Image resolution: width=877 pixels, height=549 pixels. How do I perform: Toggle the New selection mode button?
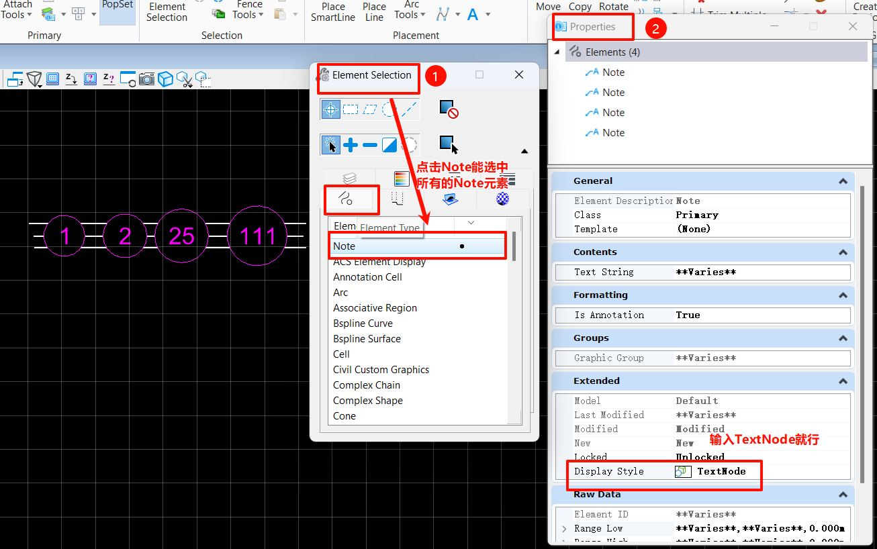(330, 145)
